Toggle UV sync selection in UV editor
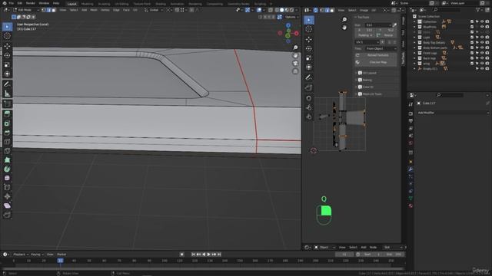Viewport: 492px width, 276px height. (316, 10)
